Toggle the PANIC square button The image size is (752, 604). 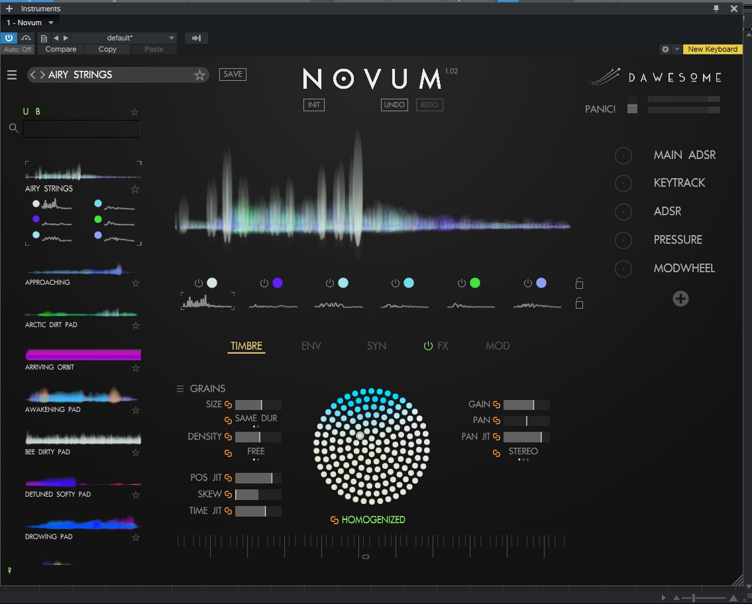click(632, 109)
